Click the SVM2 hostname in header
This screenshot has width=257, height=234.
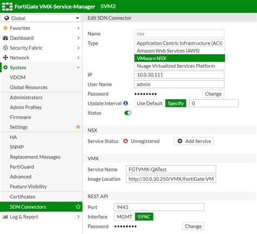(x=108, y=6)
